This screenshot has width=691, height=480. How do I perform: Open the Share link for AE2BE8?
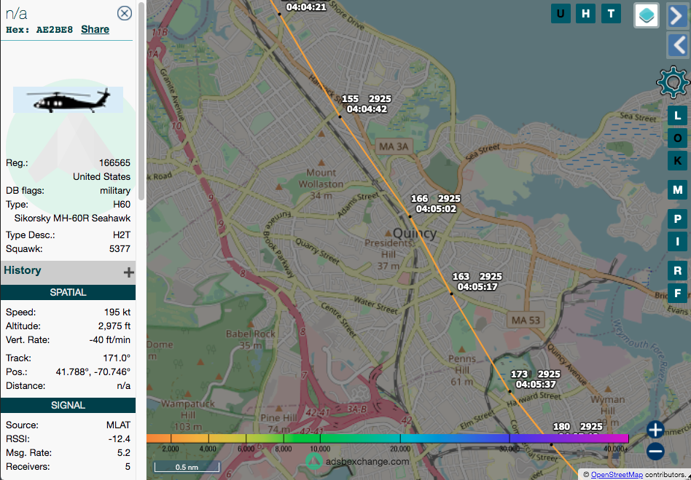click(95, 30)
